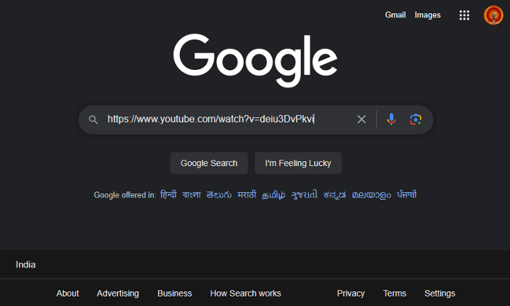Click the 'Google offered in:' label
The width and height of the screenshot is (510, 306).
[125, 195]
